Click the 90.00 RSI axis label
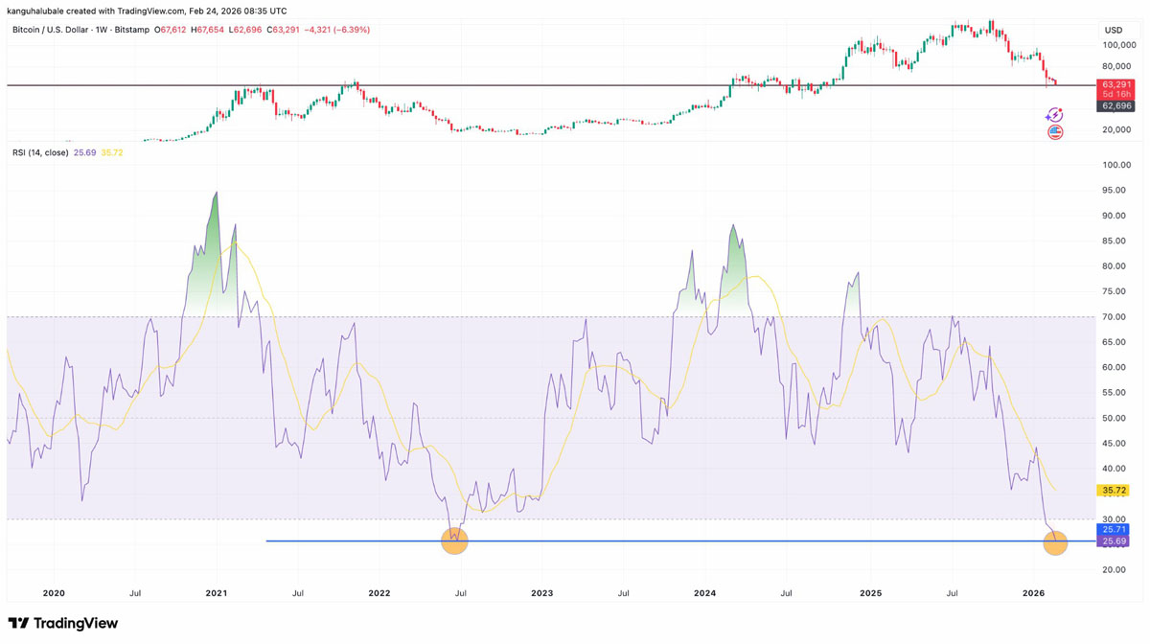 [1115, 216]
